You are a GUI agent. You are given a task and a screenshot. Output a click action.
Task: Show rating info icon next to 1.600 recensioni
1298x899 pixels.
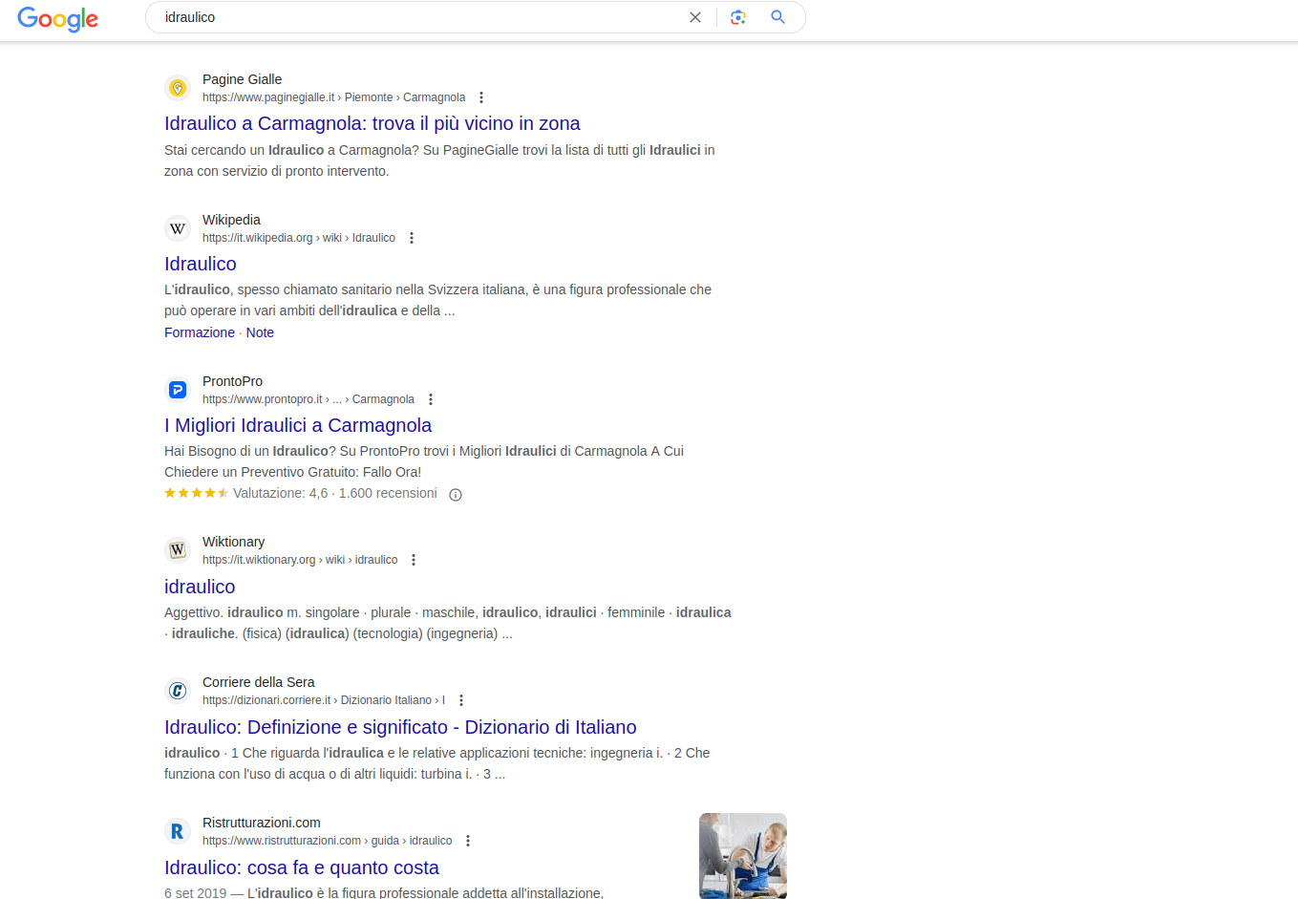click(x=456, y=495)
